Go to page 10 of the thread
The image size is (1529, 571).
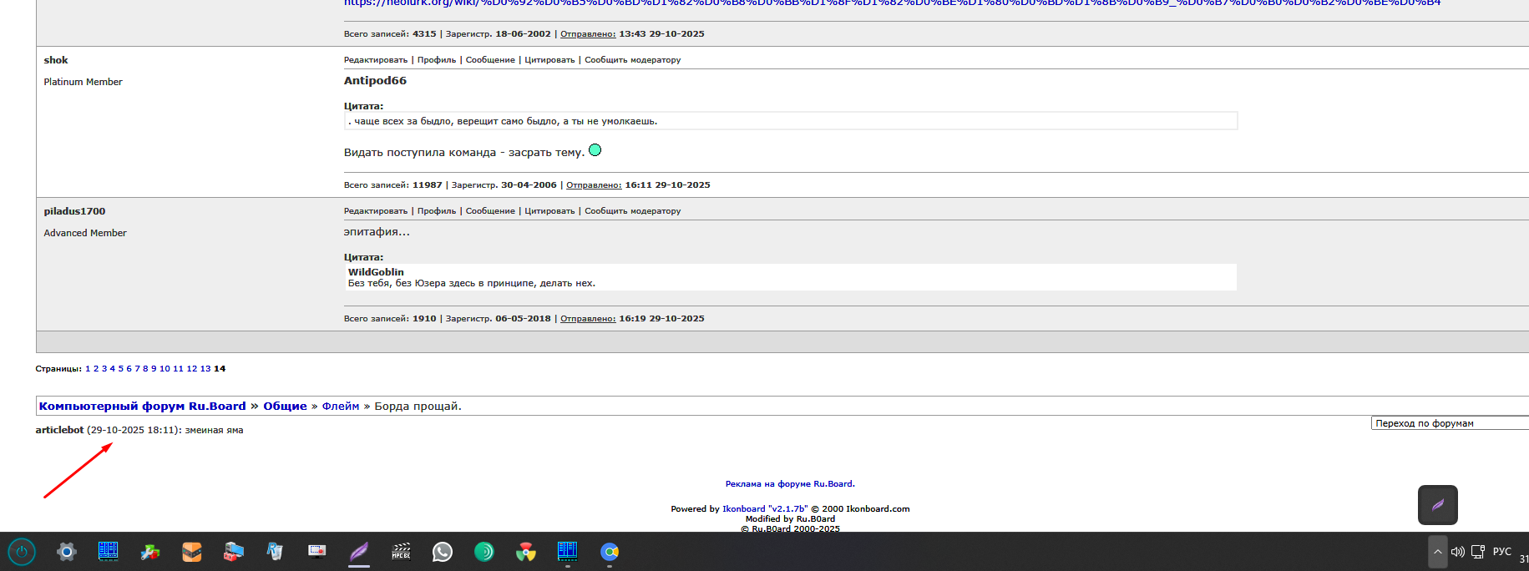[x=165, y=369]
